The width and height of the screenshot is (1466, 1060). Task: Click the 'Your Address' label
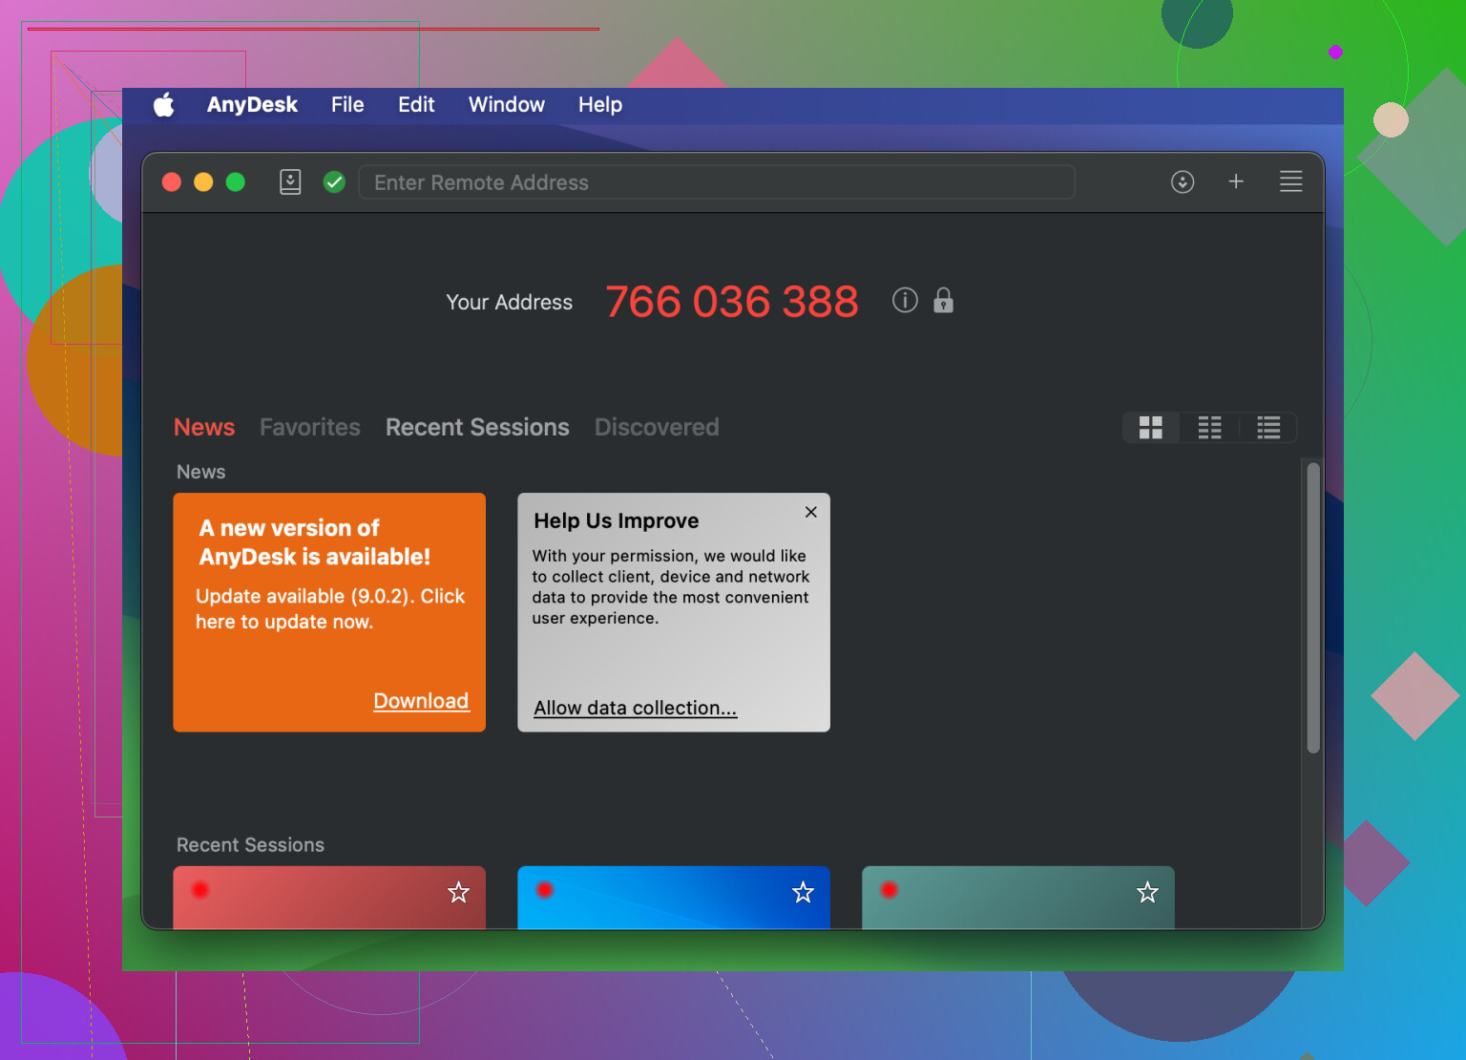(x=510, y=302)
